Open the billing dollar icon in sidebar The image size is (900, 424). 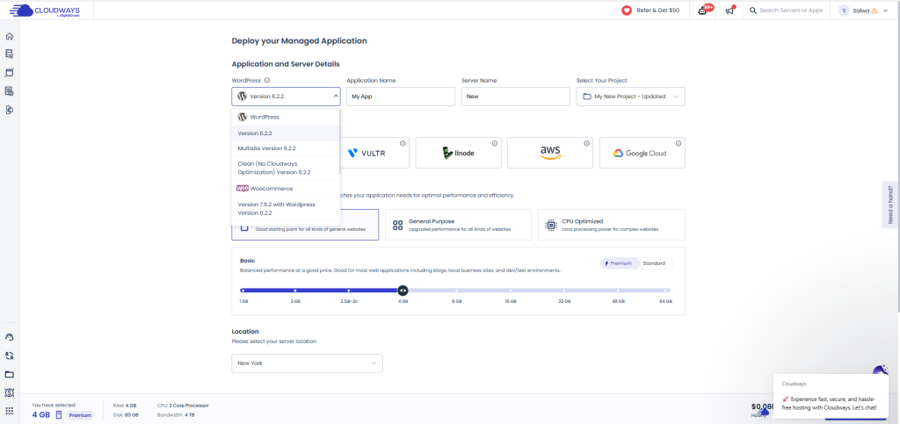(9, 392)
